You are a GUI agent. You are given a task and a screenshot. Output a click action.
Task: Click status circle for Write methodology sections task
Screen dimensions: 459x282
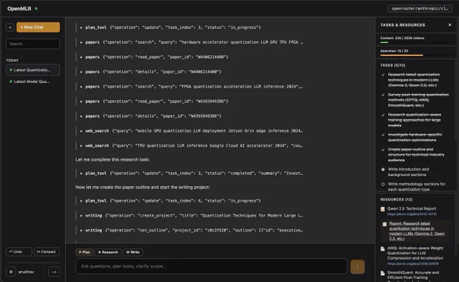(383, 184)
